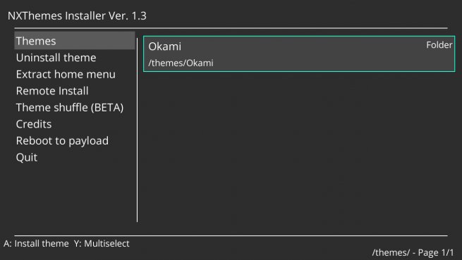Viewport: 462px width, 260px height.
Task: Choose Extract home menu
Action: (x=66, y=74)
